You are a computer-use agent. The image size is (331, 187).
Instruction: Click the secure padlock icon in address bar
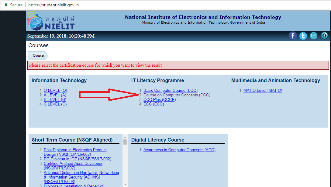click(6, 5)
